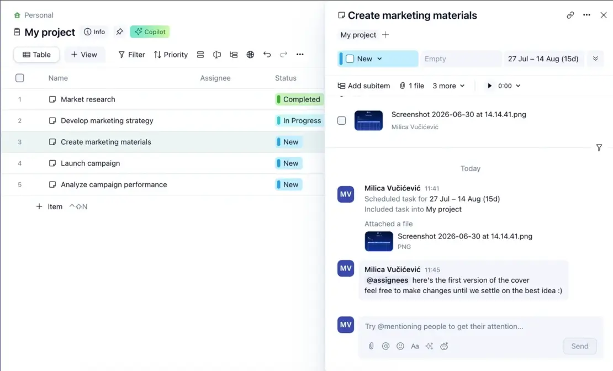Add a new Item to the table
This screenshot has width=613, height=371.
point(49,206)
